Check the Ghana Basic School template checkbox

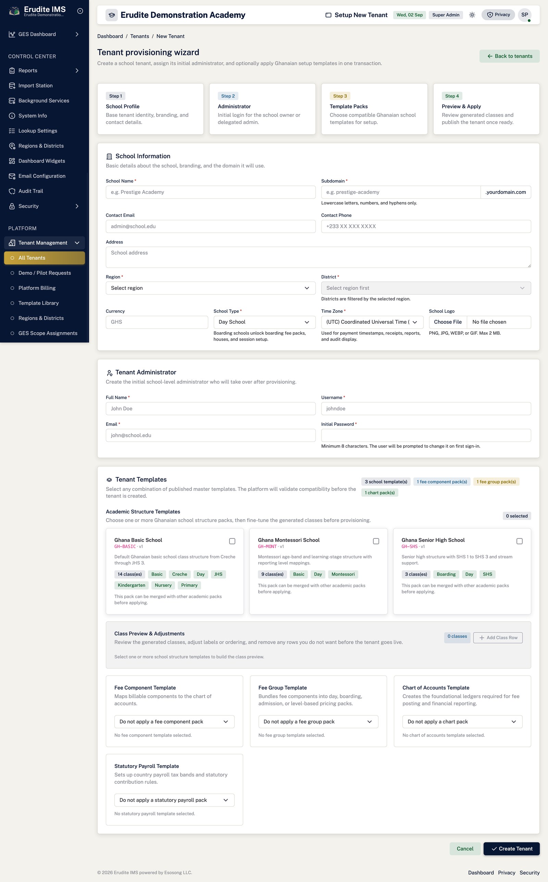[232, 541]
